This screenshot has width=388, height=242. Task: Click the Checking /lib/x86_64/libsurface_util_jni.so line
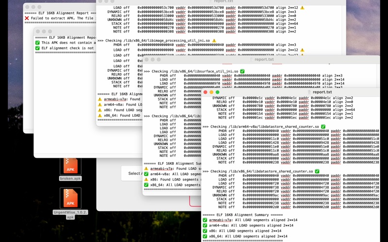[x=191, y=71]
